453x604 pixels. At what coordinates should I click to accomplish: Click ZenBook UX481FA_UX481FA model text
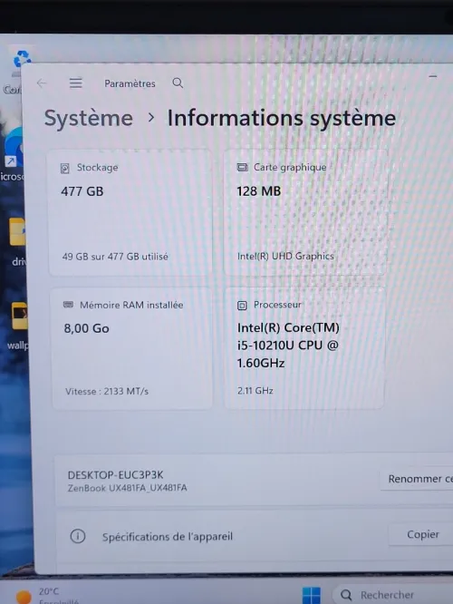click(x=128, y=488)
